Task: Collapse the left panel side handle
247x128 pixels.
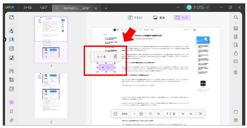Action: click(x=5, y=40)
